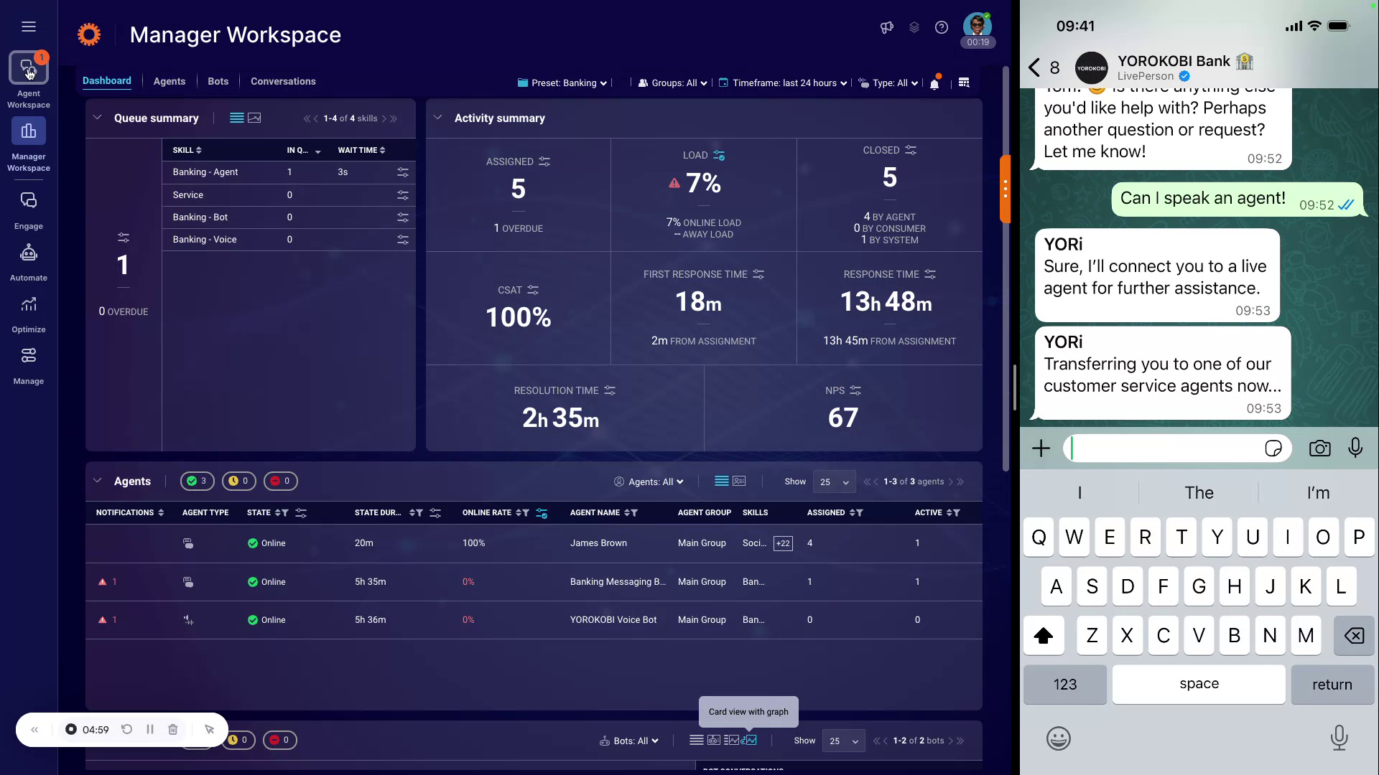Open the Bots tab
The image size is (1379, 775).
pos(218,81)
